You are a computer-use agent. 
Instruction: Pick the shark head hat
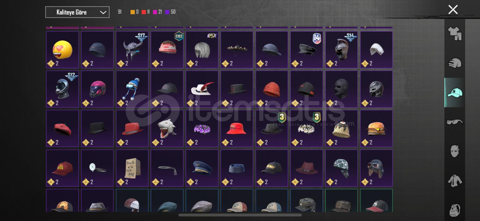point(167,129)
